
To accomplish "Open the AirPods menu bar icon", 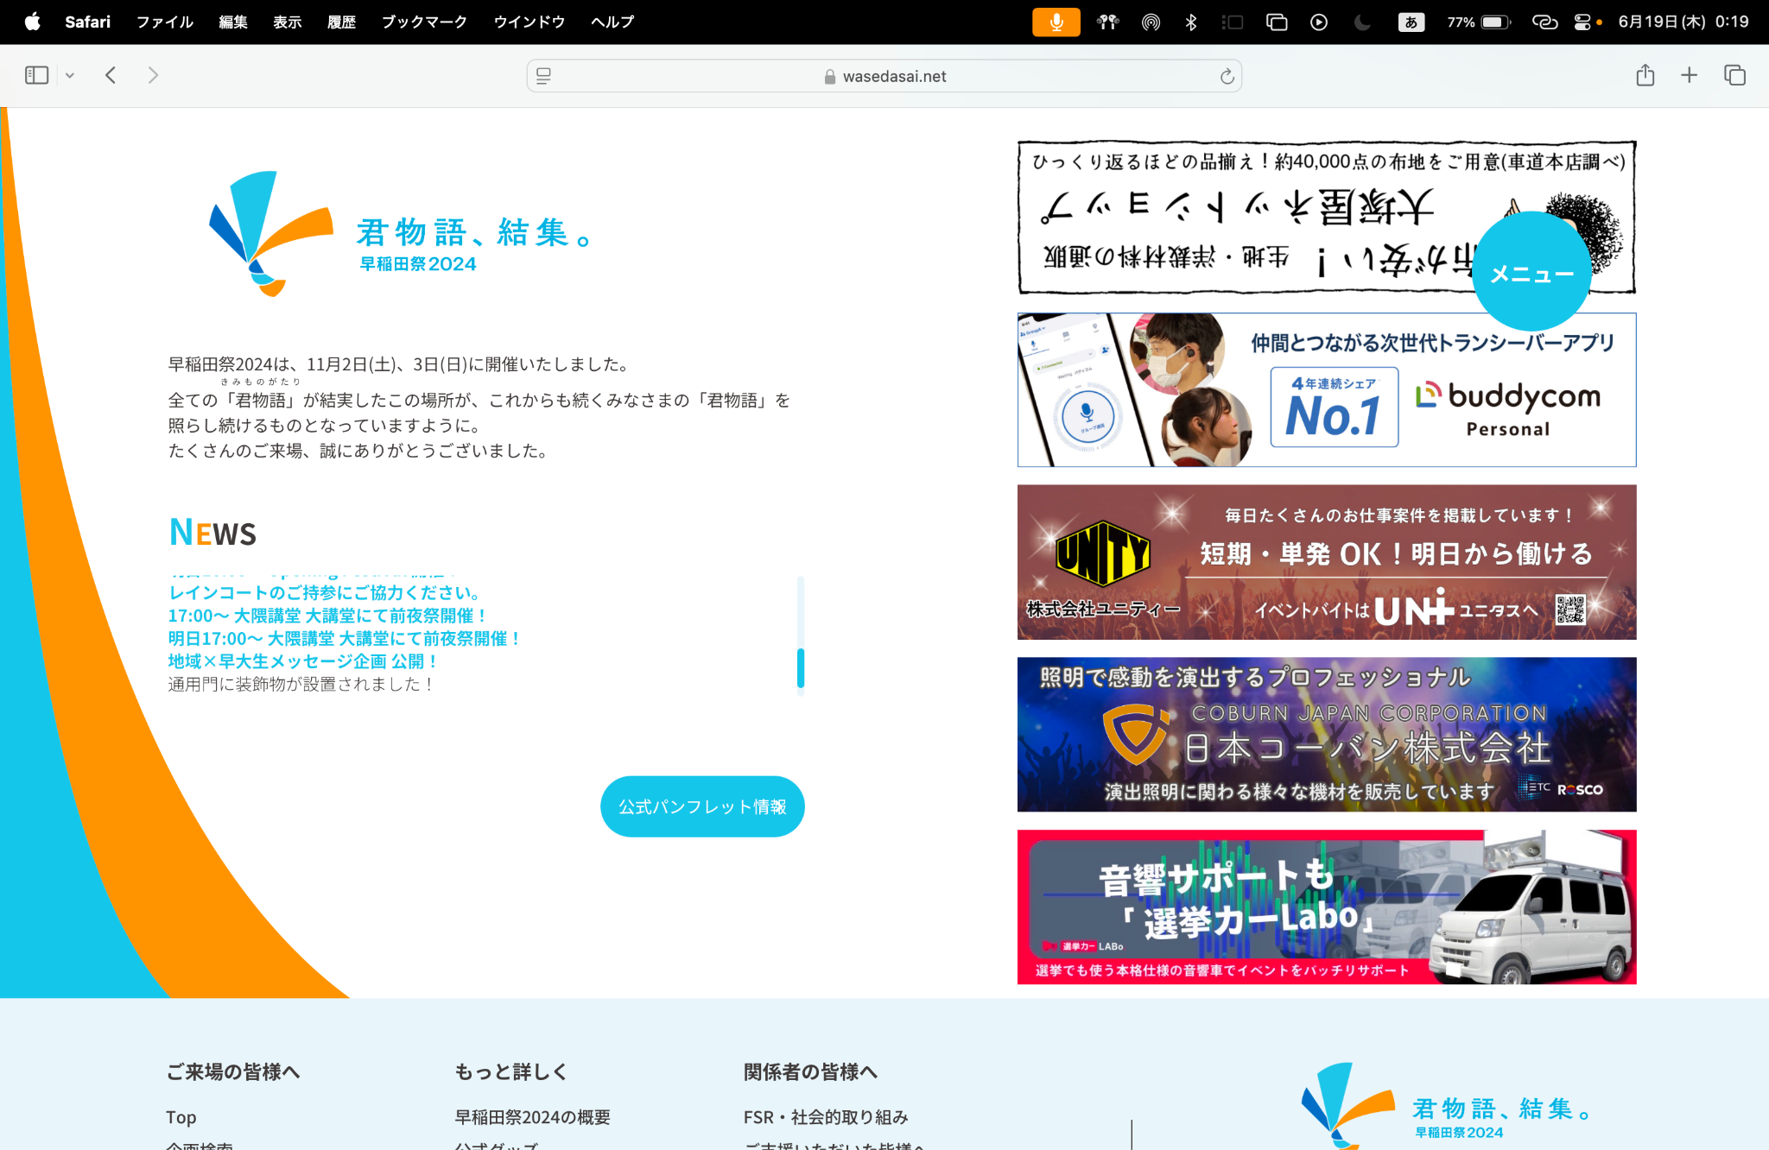I will pos(1108,22).
